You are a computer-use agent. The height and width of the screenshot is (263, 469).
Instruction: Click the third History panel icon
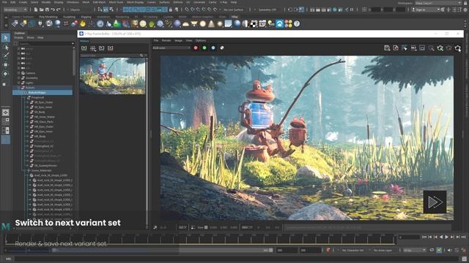[x=102, y=48]
